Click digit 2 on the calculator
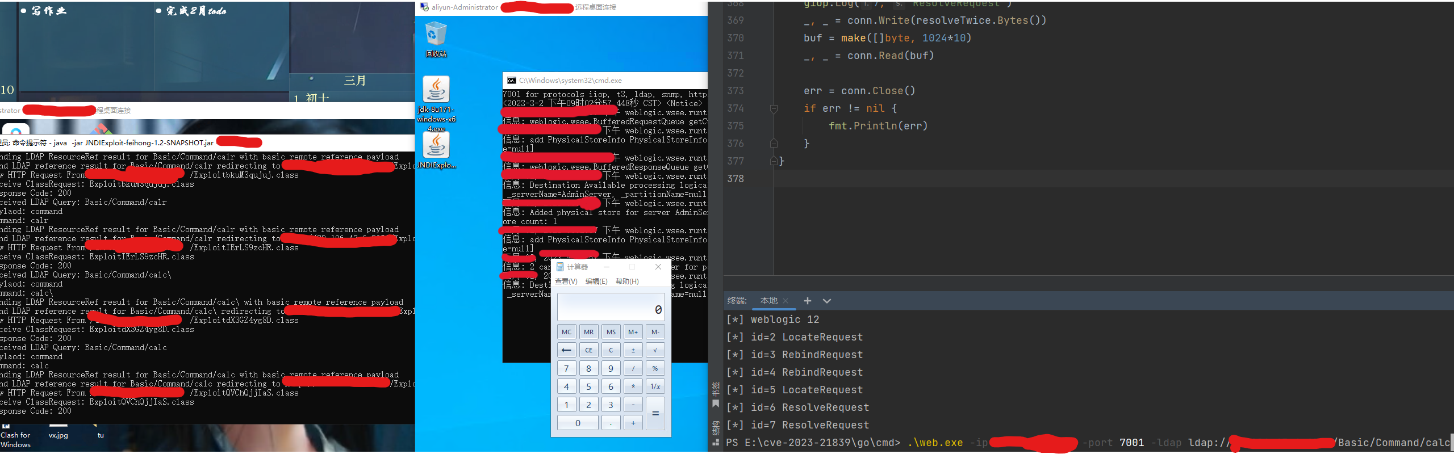1454x454 pixels. 588,405
